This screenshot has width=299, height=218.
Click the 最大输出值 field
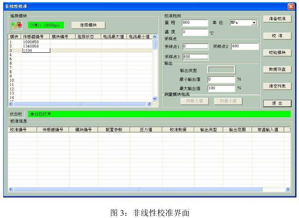point(221,88)
